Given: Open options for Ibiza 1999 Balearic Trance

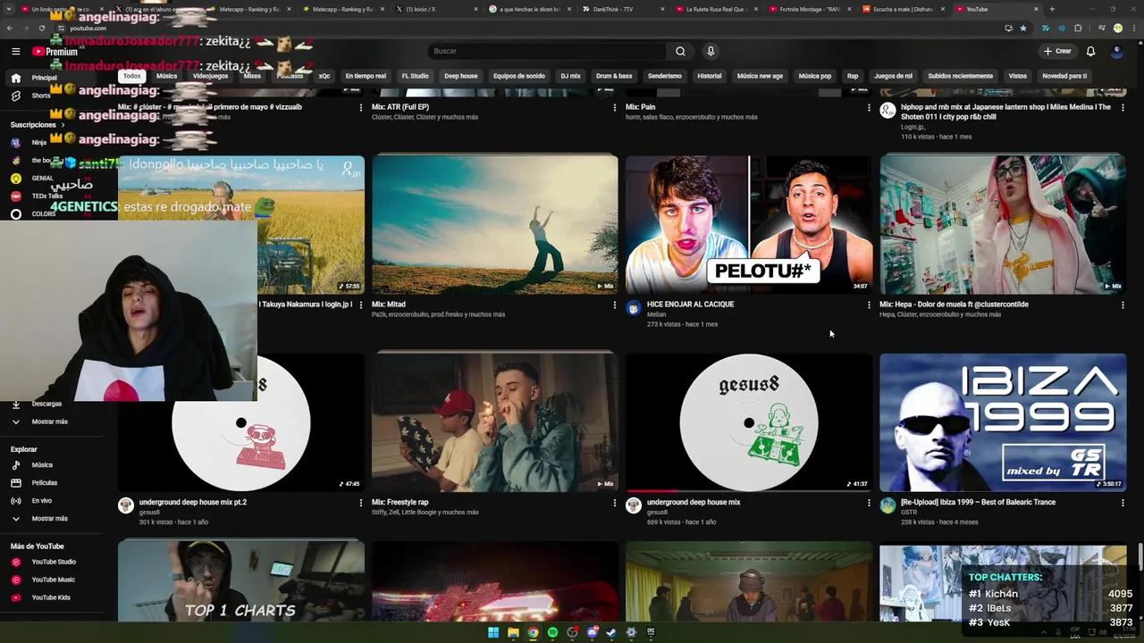Looking at the screenshot, I should (x=1123, y=503).
